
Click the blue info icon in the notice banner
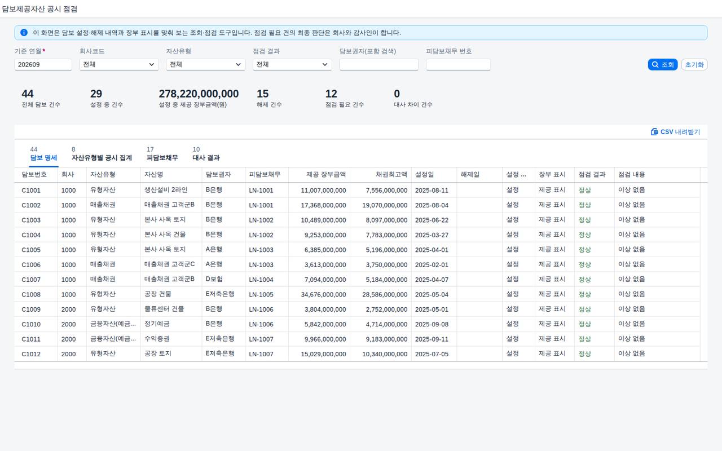[24, 33]
